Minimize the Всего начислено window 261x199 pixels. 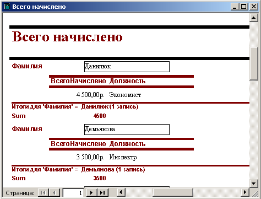click(x=235, y=7)
